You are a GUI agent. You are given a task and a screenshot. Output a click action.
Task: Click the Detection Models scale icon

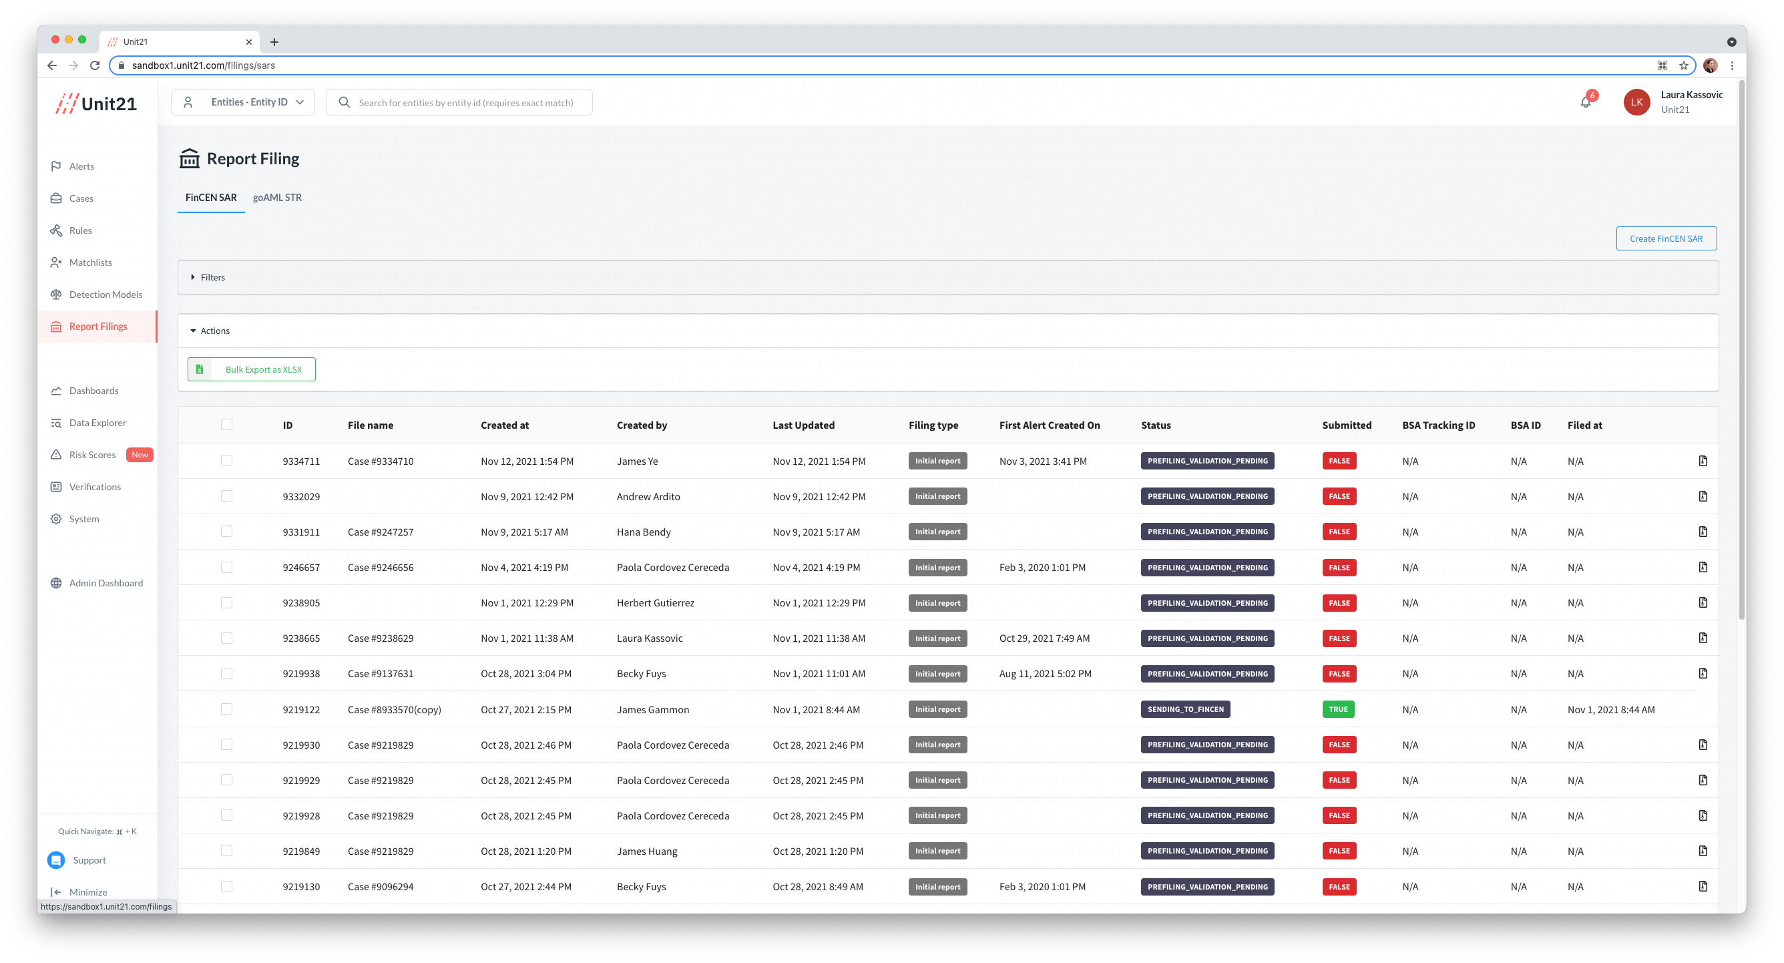click(56, 295)
